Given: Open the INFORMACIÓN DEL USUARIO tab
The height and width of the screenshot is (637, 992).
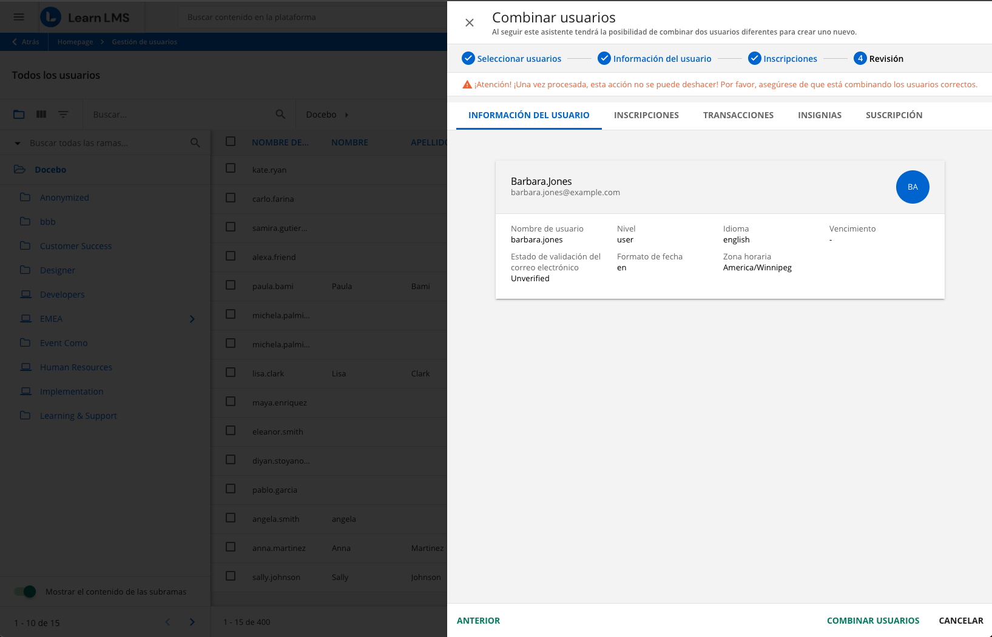Looking at the screenshot, I should (529, 115).
